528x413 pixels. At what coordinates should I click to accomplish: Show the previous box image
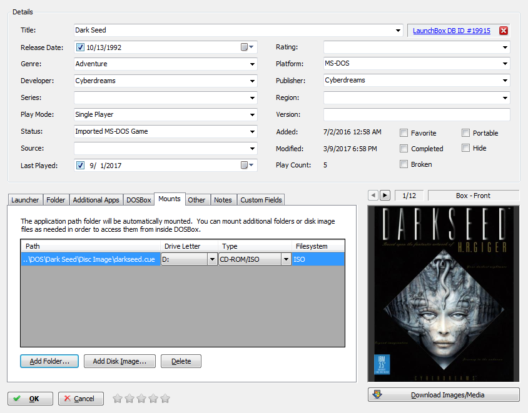click(373, 196)
